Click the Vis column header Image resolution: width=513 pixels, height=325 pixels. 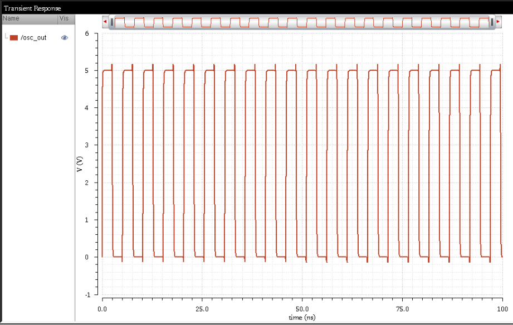tap(63, 18)
